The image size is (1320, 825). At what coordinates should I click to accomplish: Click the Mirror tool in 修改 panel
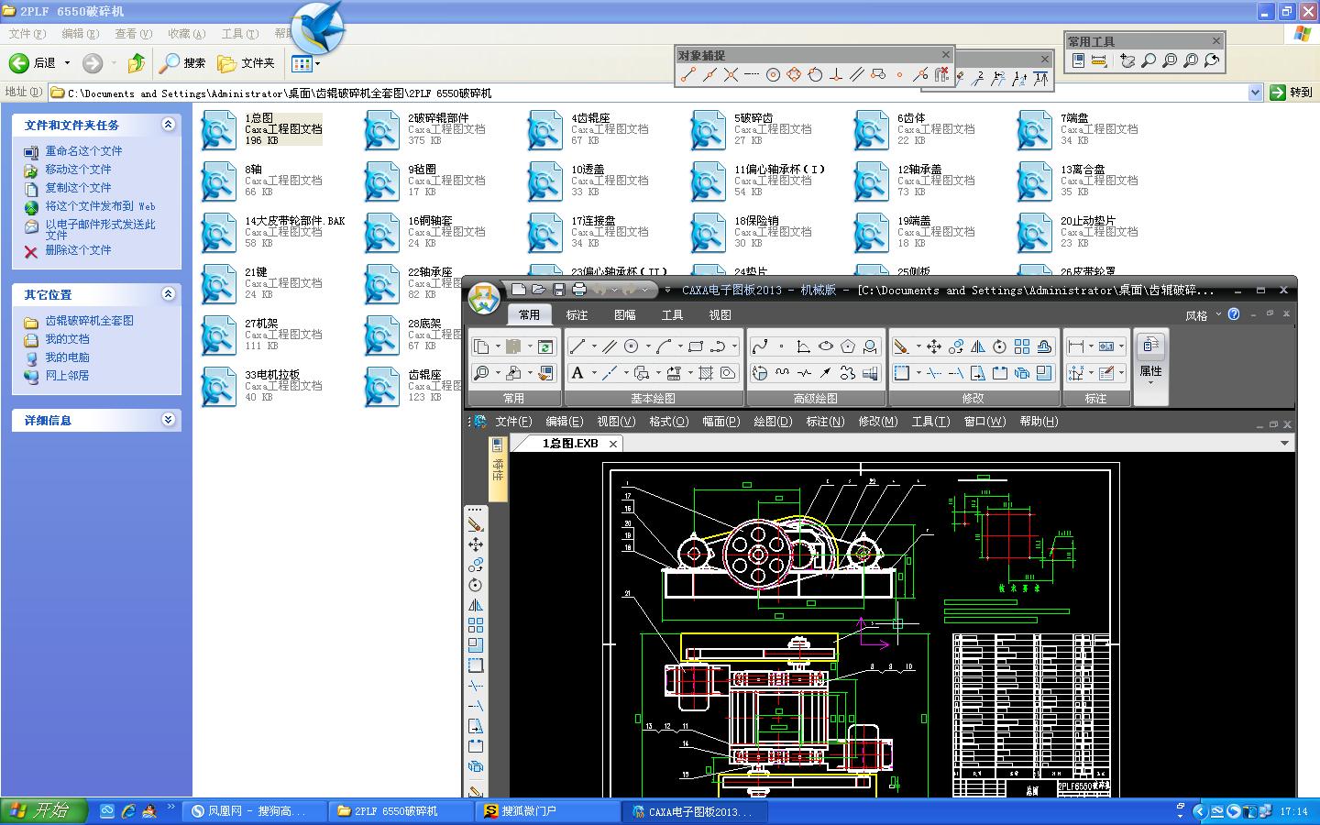pos(978,346)
